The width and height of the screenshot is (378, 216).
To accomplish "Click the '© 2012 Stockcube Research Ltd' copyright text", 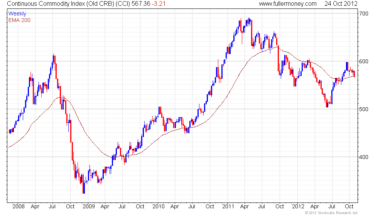I will (x=331, y=213).
